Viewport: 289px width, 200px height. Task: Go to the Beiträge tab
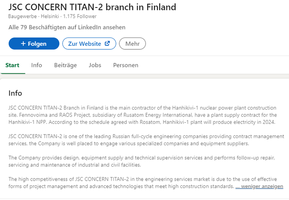pyautogui.click(x=66, y=65)
